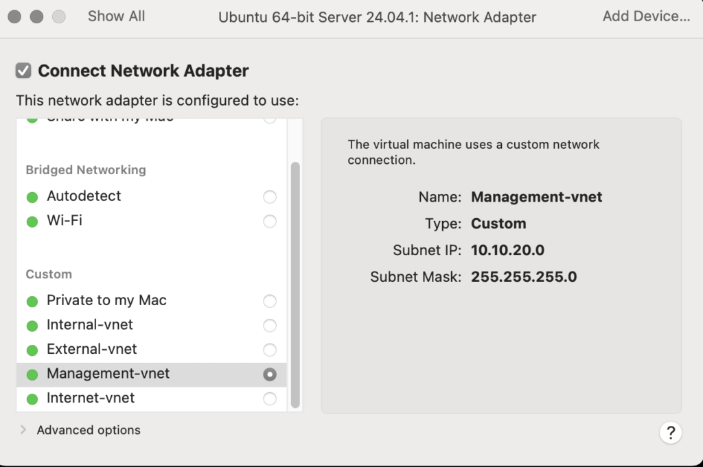Select the Internal-vnet custom network
The width and height of the screenshot is (703, 467).
coord(270,325)
